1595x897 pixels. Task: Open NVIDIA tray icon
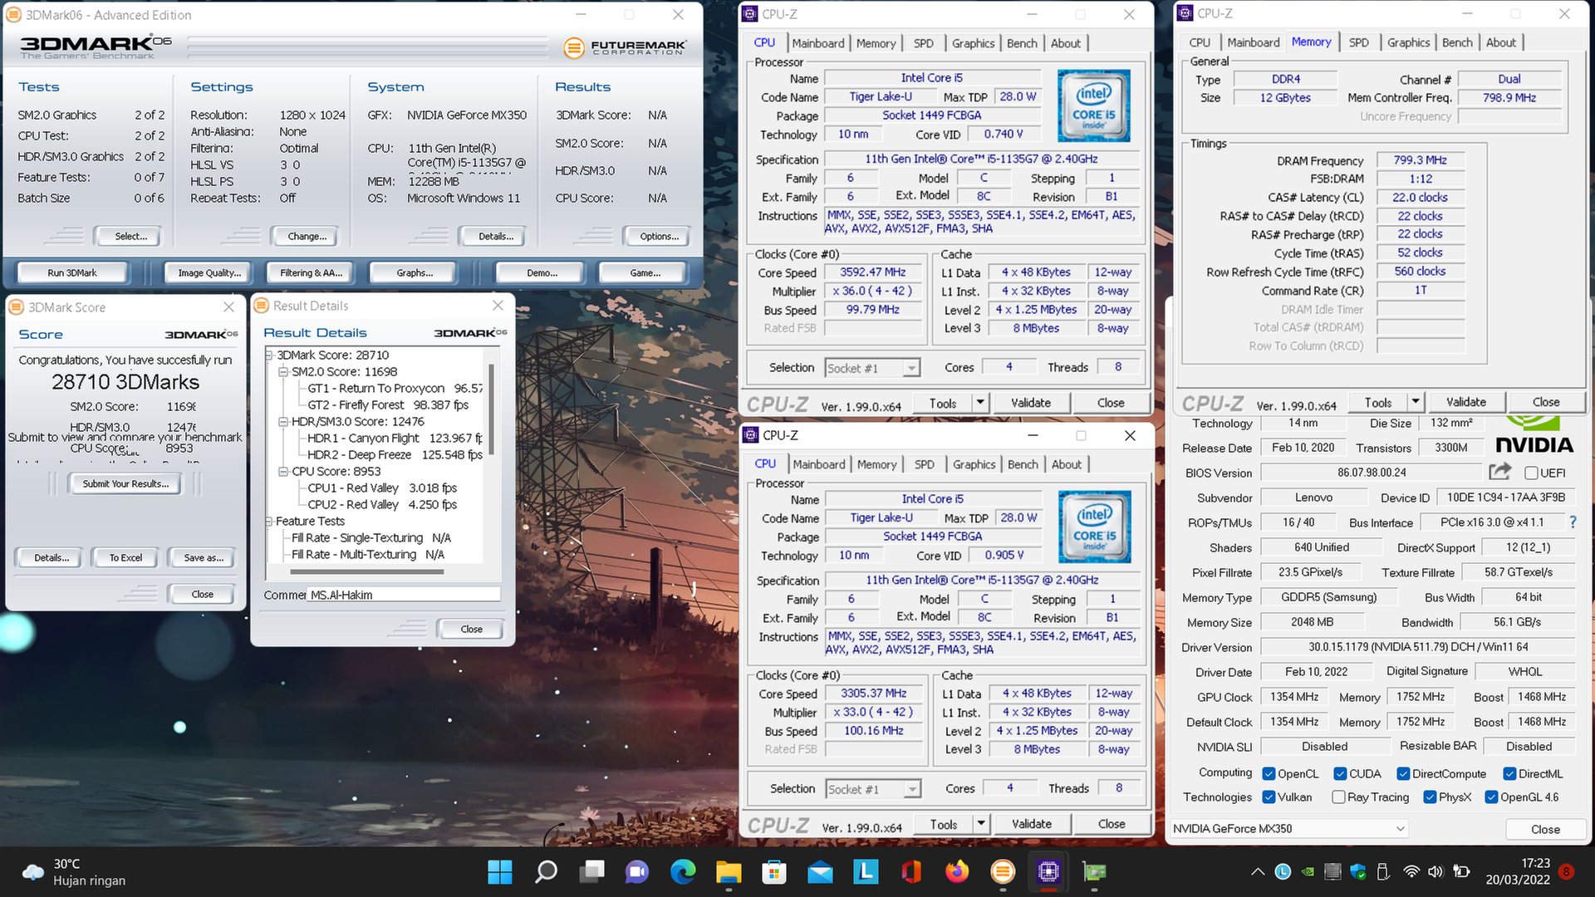(1308, 871)
